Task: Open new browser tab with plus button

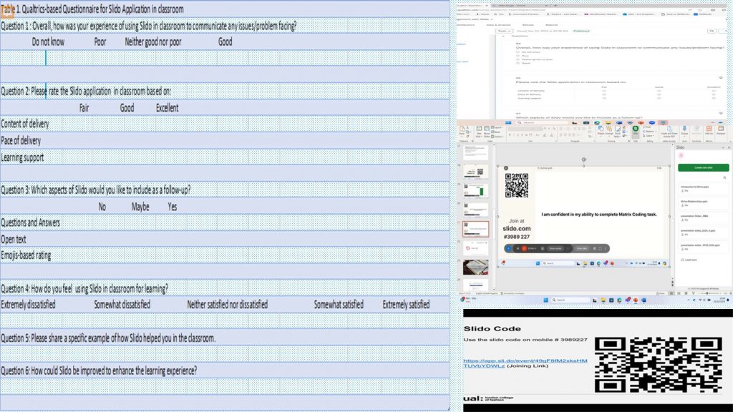Action: point(555,6)
